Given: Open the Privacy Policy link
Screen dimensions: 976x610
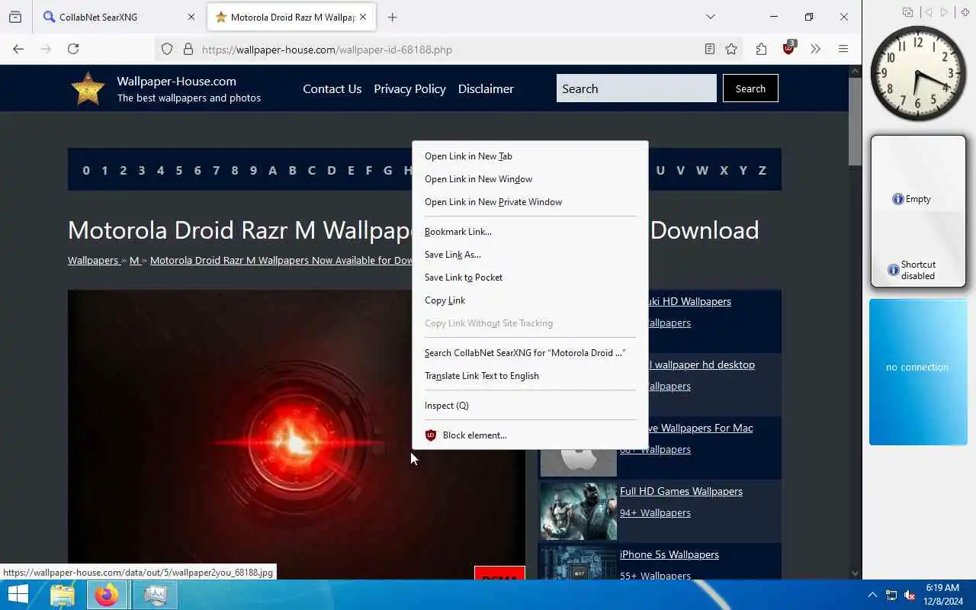Looking at the screenshot, I should pos(409,88).
